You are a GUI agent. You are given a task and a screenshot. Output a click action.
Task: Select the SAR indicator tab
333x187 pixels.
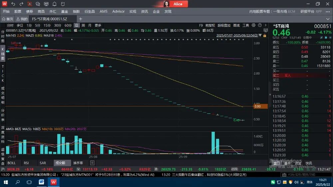point(43,163)
